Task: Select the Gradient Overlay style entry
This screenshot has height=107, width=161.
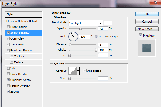Action: pyautogui.click(x=21, y=80)
